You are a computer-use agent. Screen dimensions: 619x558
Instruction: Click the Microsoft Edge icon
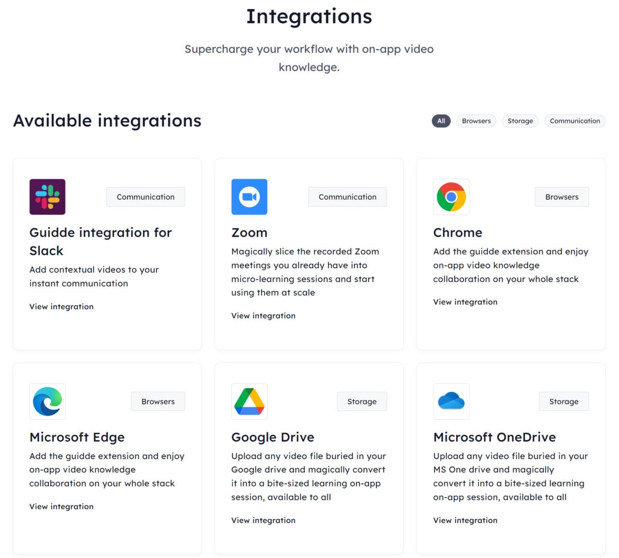coord(47,401)
